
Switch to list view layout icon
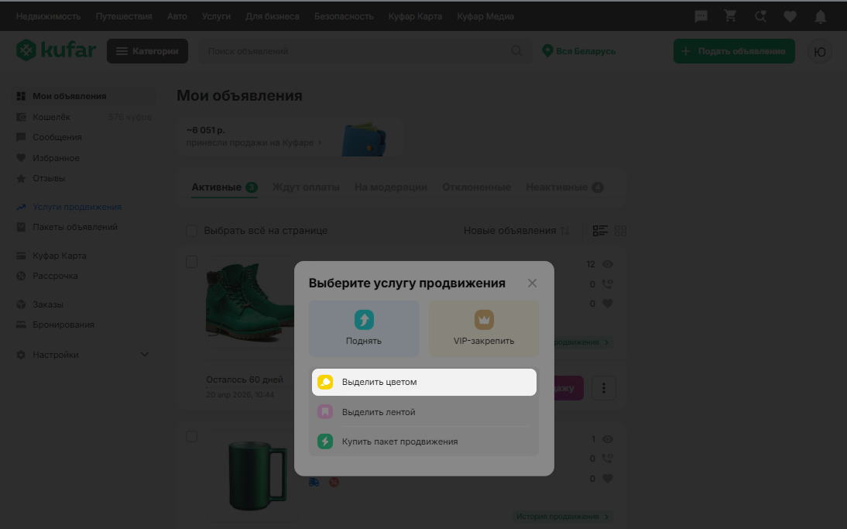599,231
